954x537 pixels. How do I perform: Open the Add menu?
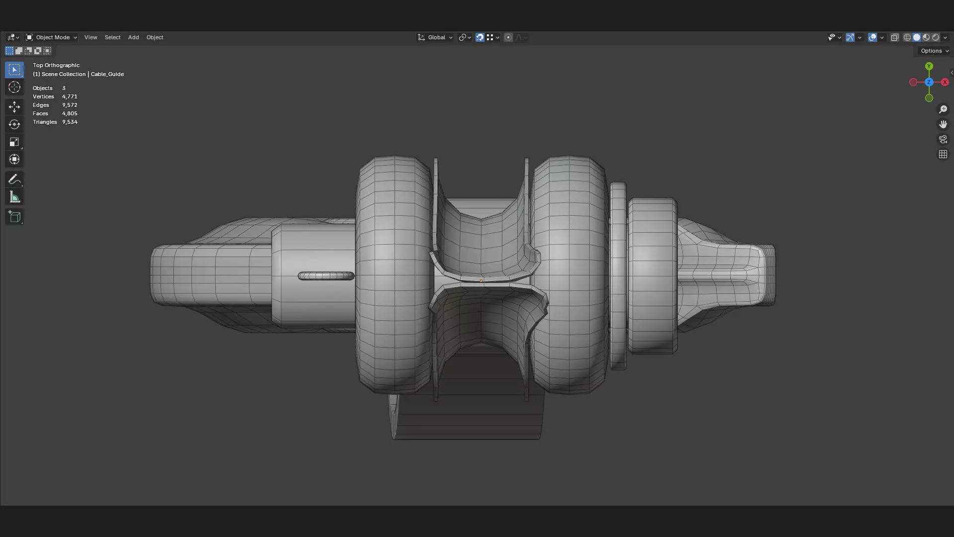pyautogui.click(x=133, y=37)
